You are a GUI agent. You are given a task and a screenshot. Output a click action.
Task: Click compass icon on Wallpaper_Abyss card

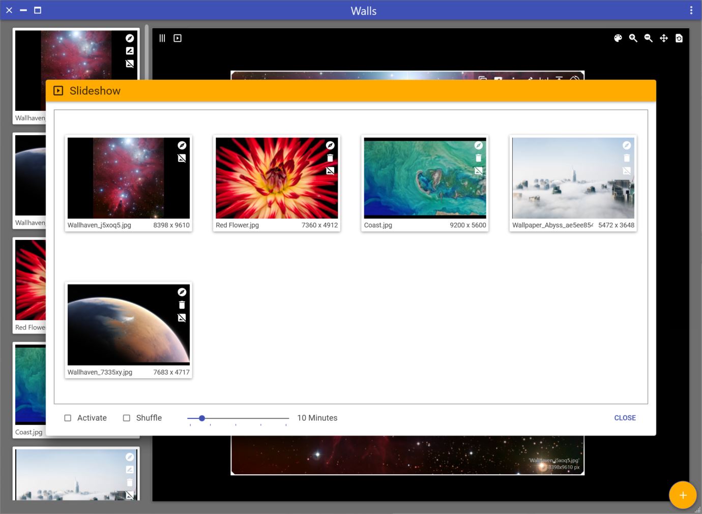click(627, 145)
